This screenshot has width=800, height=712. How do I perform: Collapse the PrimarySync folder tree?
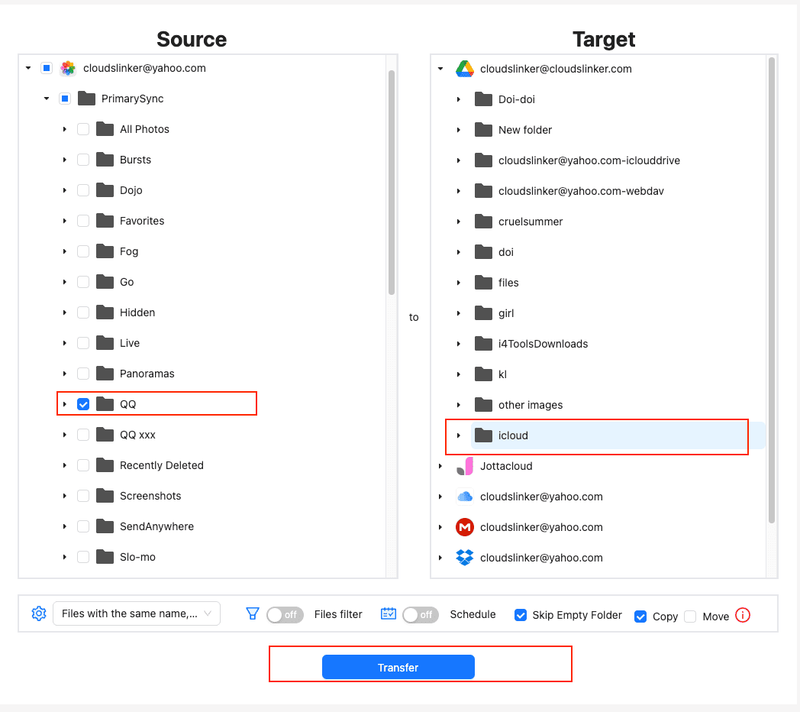(x=47, y=99)
